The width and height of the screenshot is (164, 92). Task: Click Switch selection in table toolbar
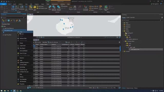coord(68,42)
